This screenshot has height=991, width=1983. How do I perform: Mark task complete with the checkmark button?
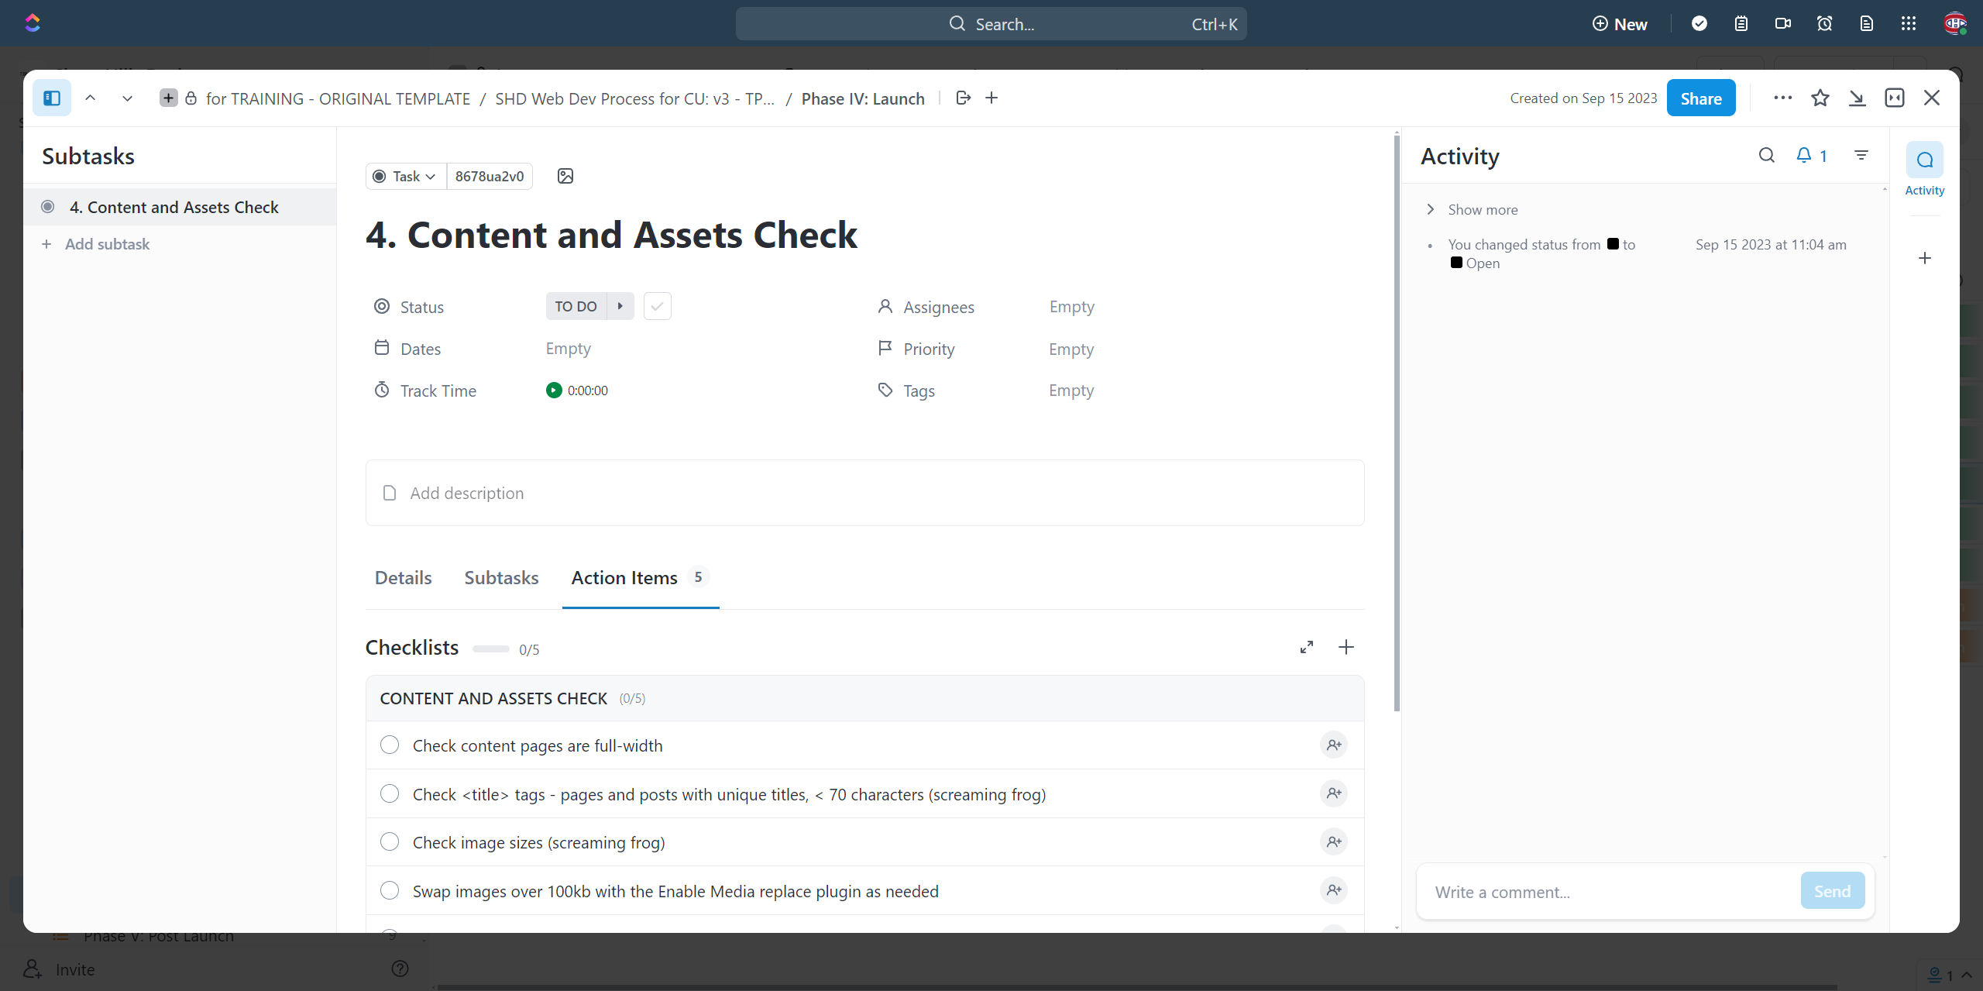(x=657, y=307)
